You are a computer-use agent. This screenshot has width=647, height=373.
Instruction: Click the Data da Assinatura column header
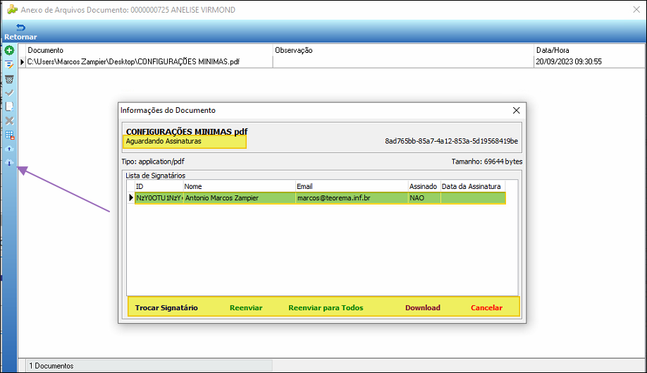coord(473,186)
